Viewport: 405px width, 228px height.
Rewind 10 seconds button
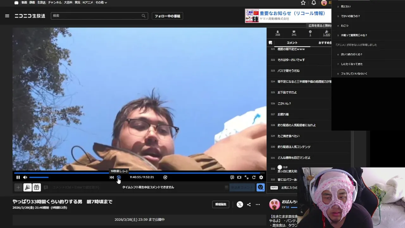(x=119, y=177)
